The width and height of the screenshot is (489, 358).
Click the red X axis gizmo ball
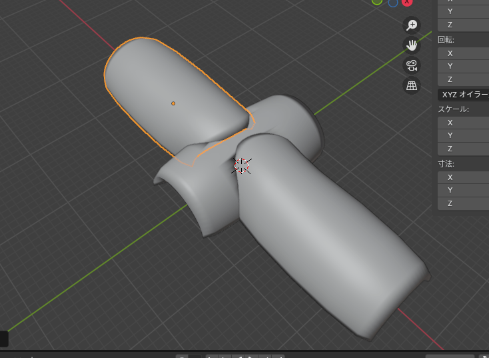[x=407, y=2]
